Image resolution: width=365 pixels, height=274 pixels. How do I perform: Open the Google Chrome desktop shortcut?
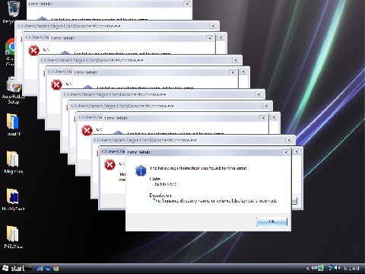point(10,52)
